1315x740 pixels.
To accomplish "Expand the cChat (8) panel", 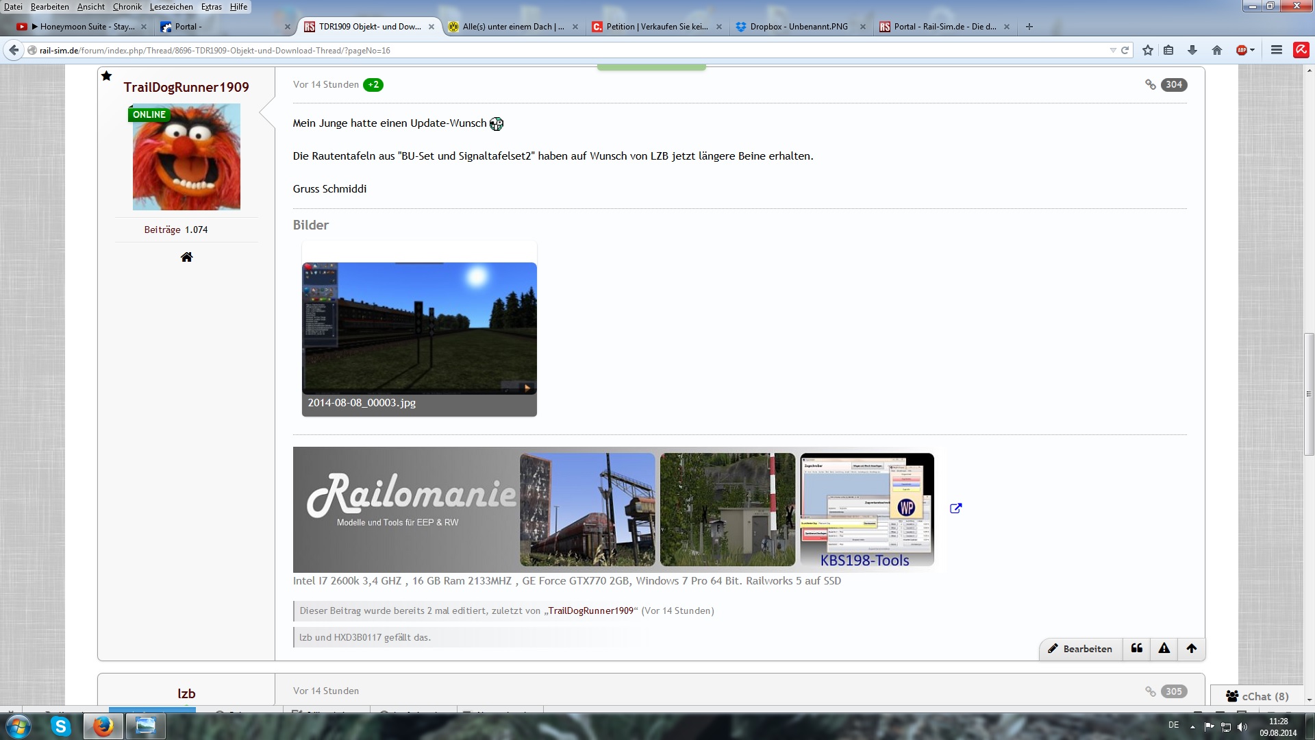I will [1257, 696].
